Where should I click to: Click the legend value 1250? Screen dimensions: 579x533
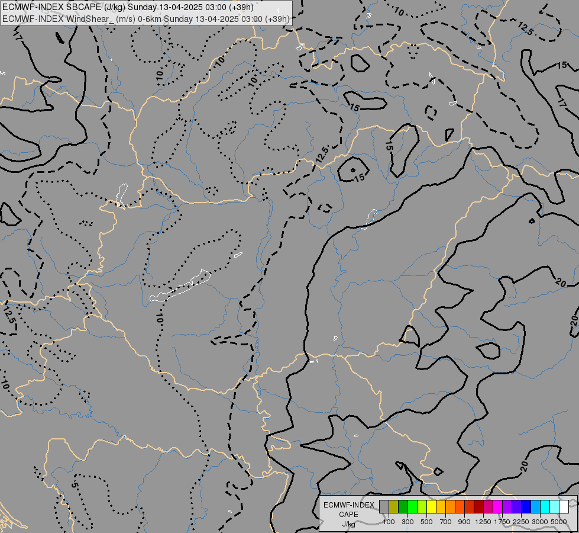pos(483,522)
